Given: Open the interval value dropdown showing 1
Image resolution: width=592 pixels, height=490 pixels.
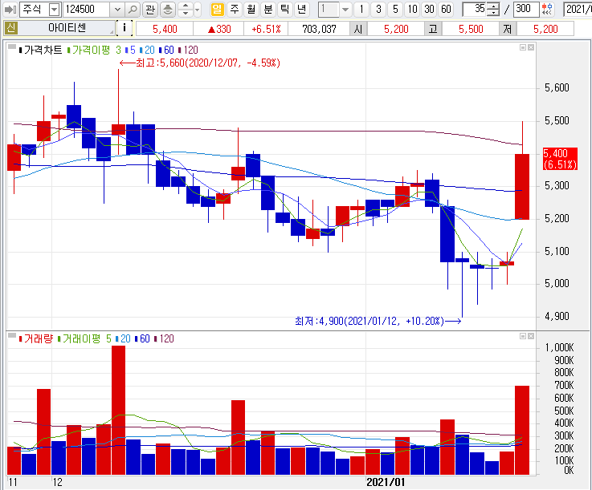Looking at the screenshot, I should click(345, 10).
